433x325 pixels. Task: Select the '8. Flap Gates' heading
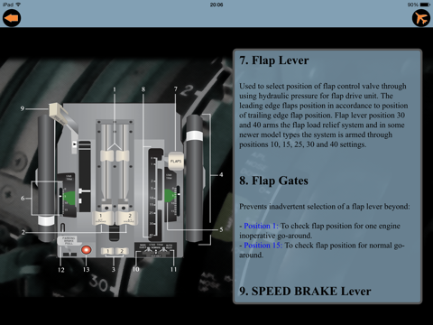pyautogui.click(x=273, y=181)
